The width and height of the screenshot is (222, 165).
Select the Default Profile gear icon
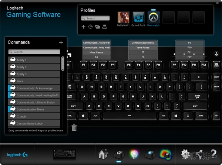[x=138, y=17]
